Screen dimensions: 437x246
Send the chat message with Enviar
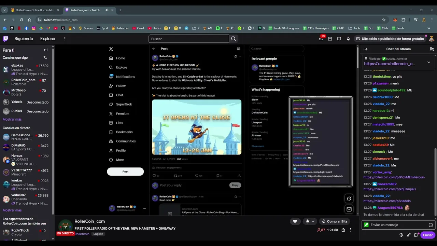tap(428, 235)
